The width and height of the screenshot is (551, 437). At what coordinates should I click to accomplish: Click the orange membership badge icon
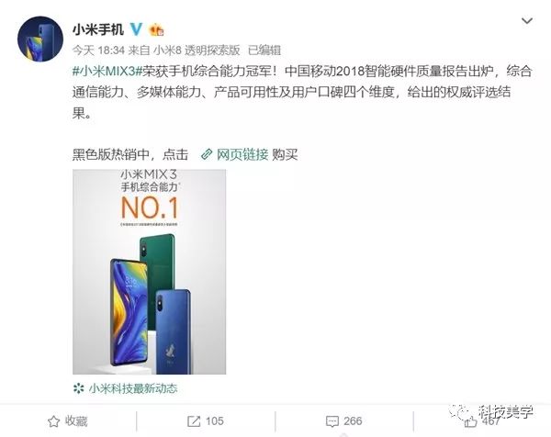click(x=157, y=30)
